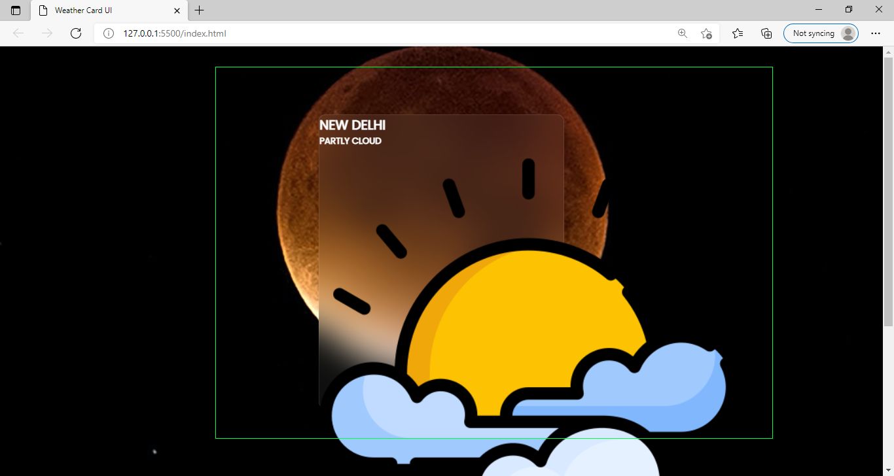Click the Not syncing profile button
Image resolution: width=894 pixels, height=476 pixels.
pos(821,33)
